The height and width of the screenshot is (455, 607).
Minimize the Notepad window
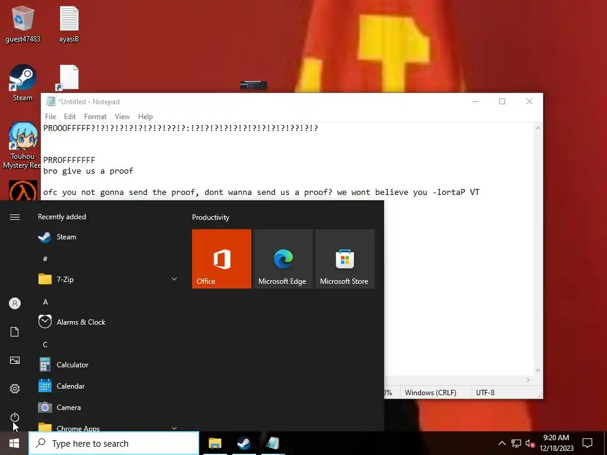(475, 101)
